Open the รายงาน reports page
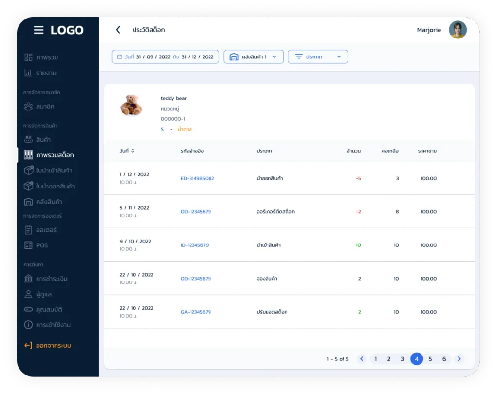 [x=40, y=73]
